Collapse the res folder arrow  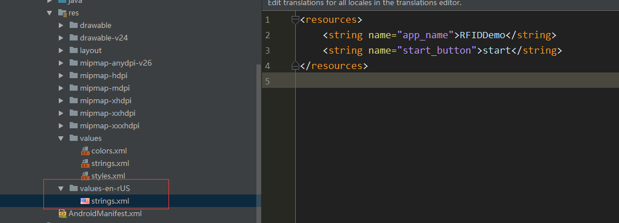pyautogui.click(x=49, y=13)
